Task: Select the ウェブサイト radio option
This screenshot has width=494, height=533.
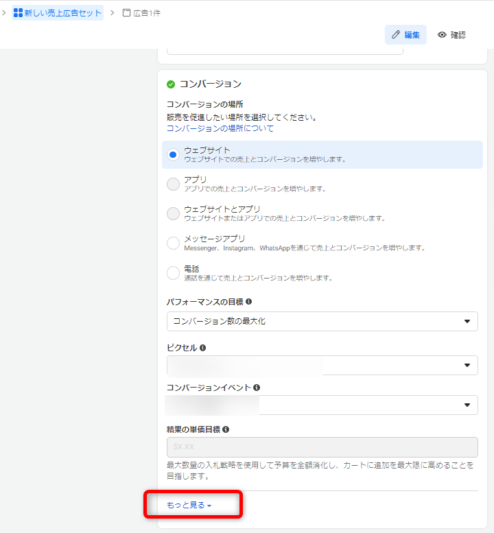Action: pyautogui.click(x=173, y=154)
